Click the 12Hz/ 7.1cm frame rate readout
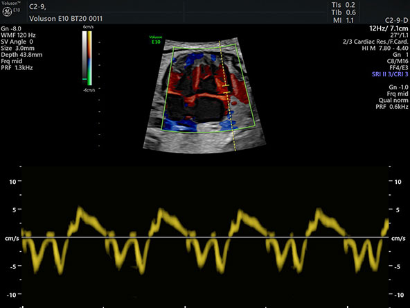 [389, 28]
